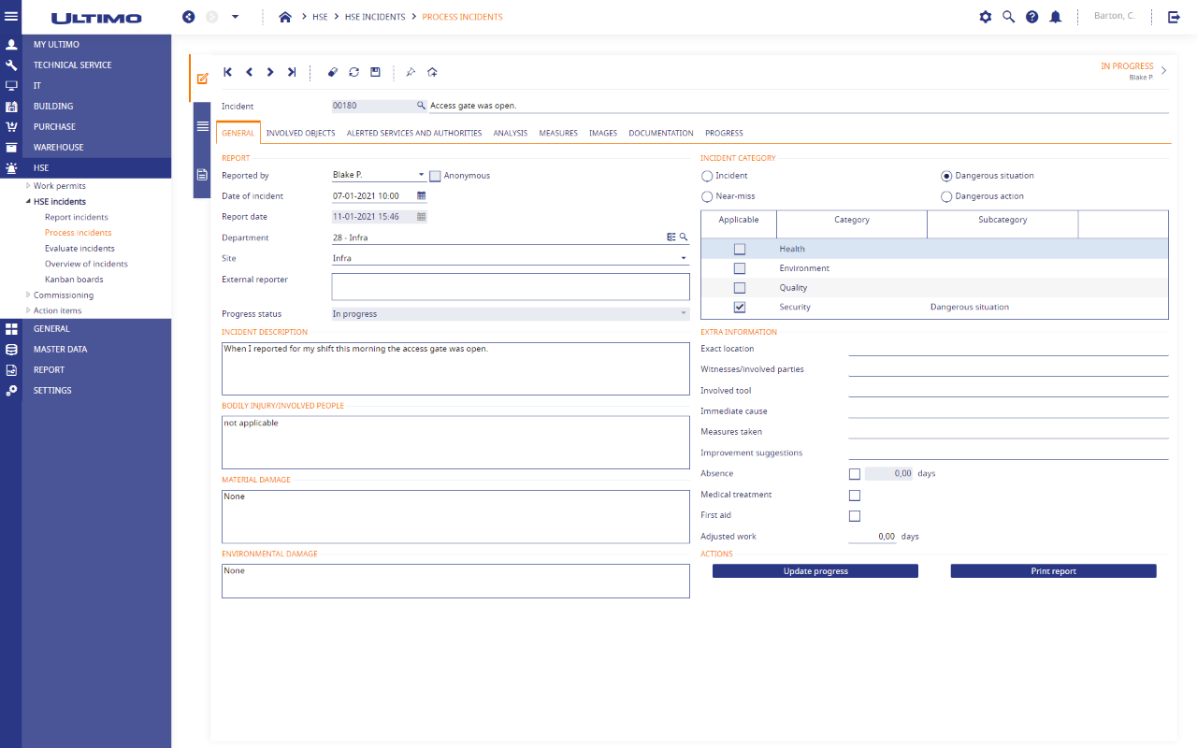Tick the First aid checkbox

(855, 516)
